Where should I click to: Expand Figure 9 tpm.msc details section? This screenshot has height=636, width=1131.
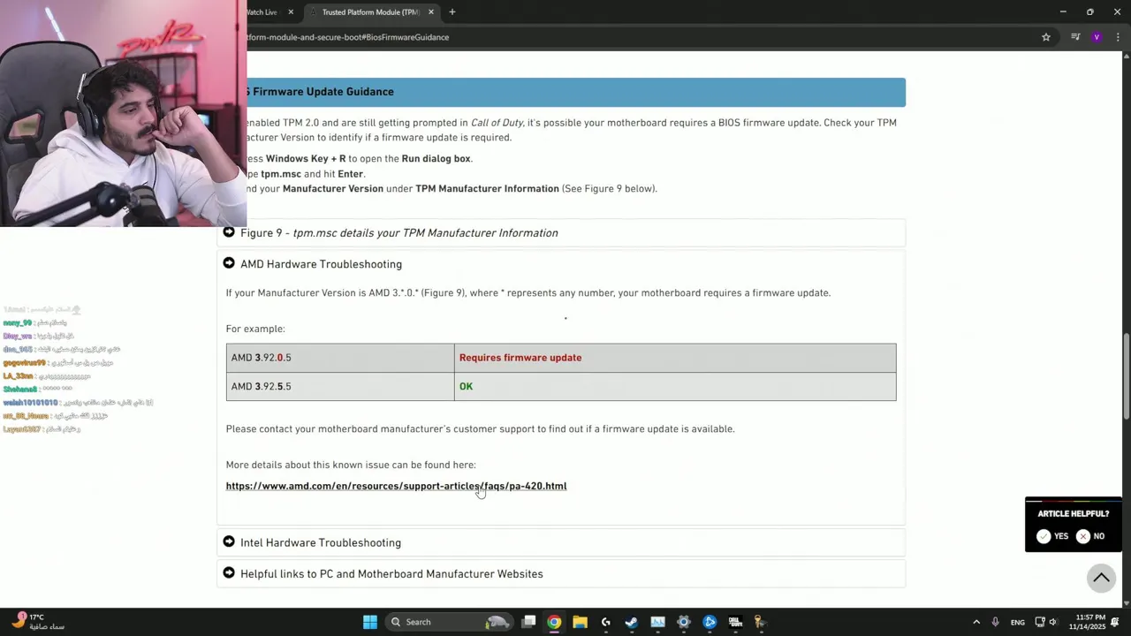coord(561,233)
